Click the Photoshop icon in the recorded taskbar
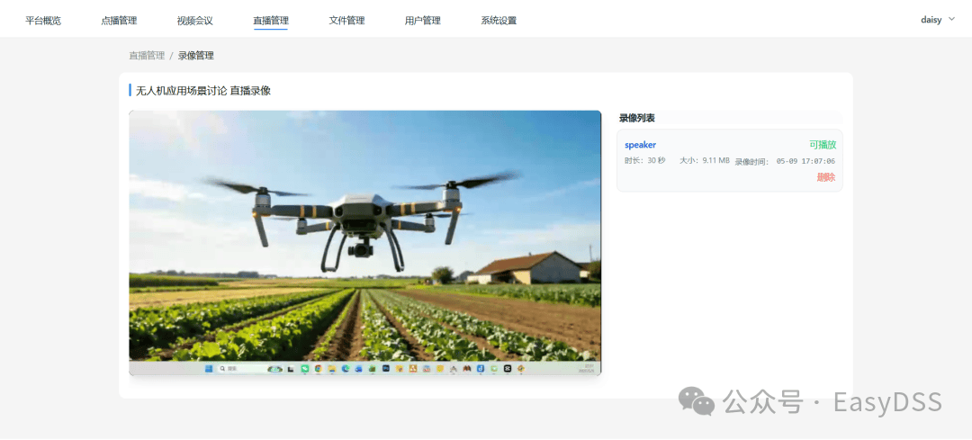This screenshot has height=440, width=972. [385, 368]
